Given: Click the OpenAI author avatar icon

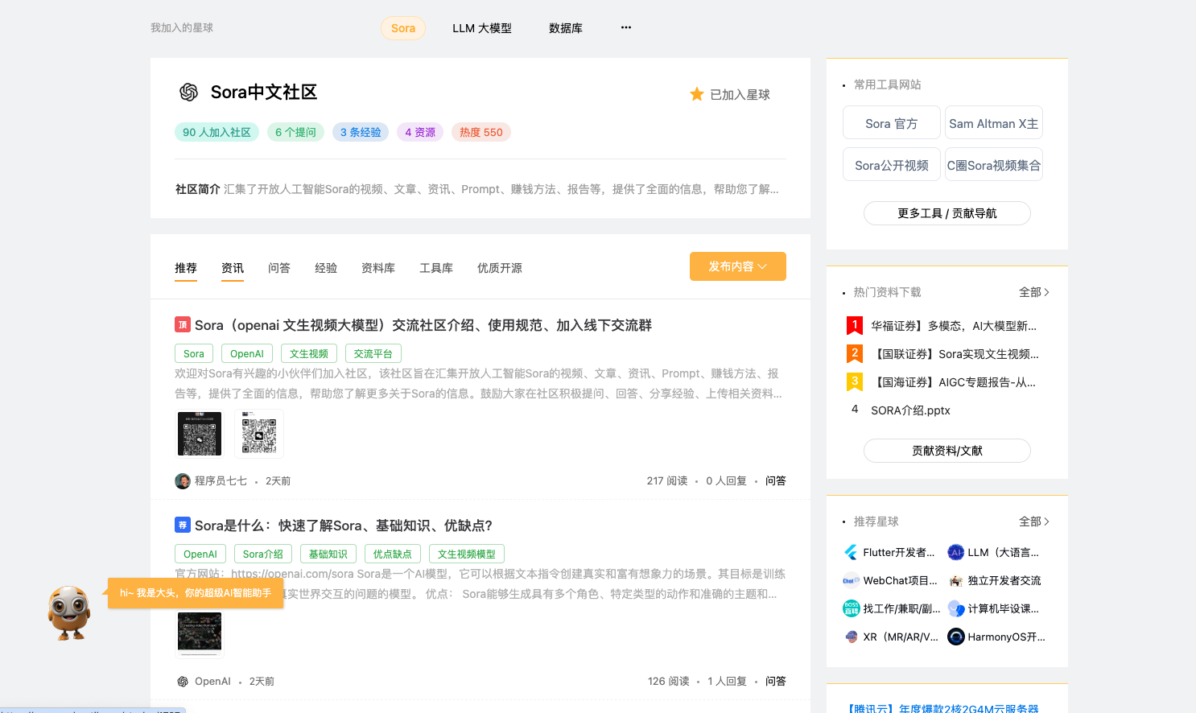Looking at the screenshot, I should [x=183, y=682].
